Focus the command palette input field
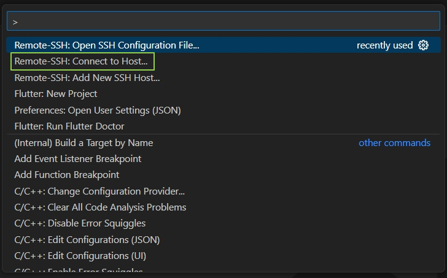Screen dimensions: 447x278 [223, 21]
